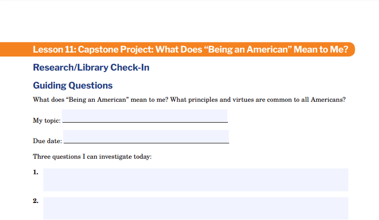The height and width of the screenshot is (220, 379).
Task: Select the Due date input field
Action: pos(146,136)
